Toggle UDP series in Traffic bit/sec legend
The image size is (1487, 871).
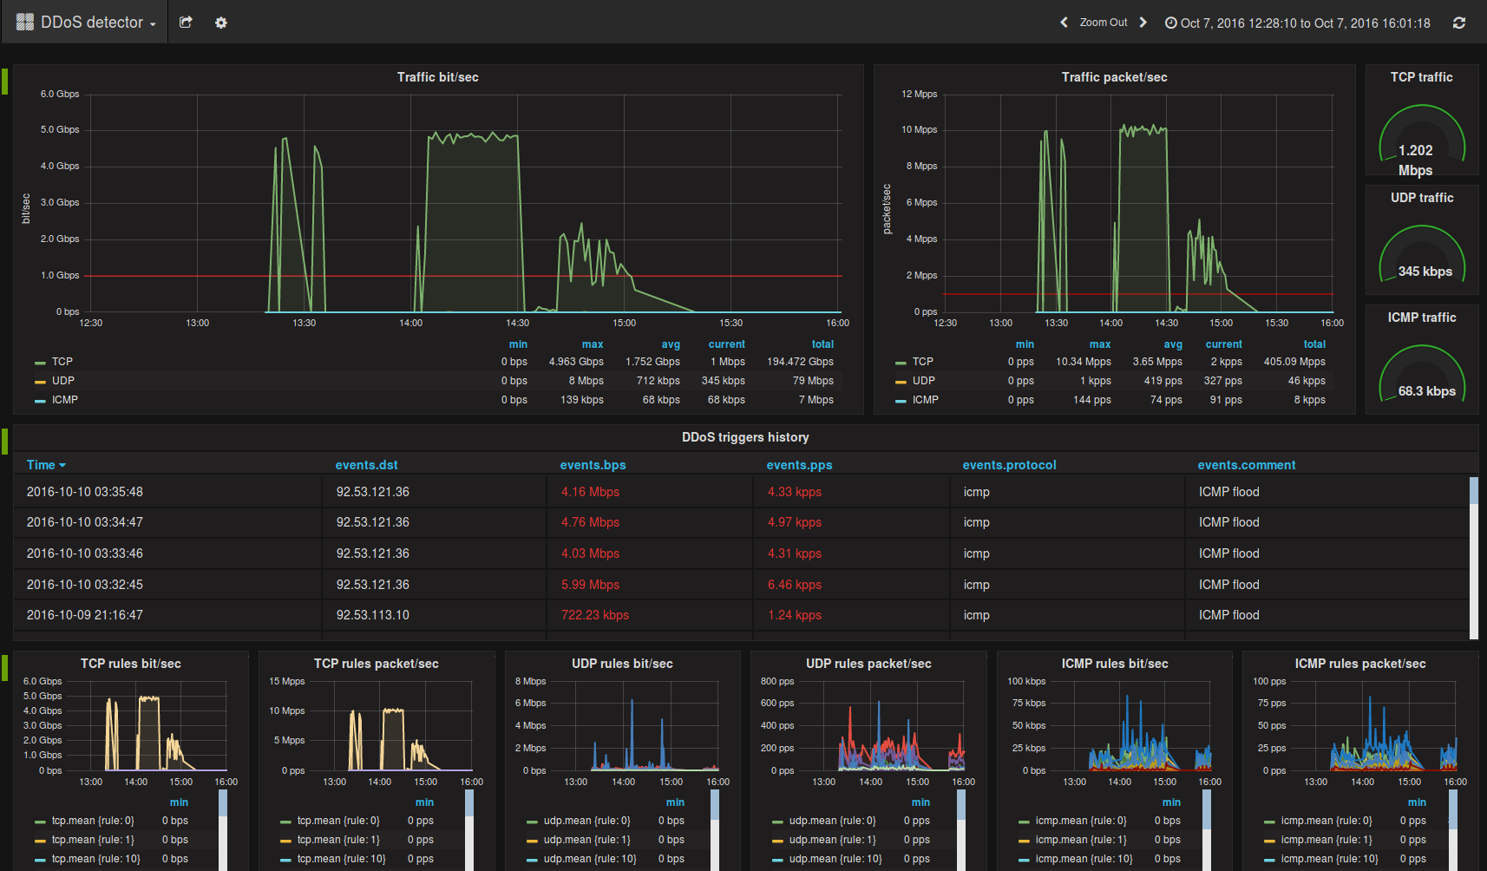click(62, 381)
